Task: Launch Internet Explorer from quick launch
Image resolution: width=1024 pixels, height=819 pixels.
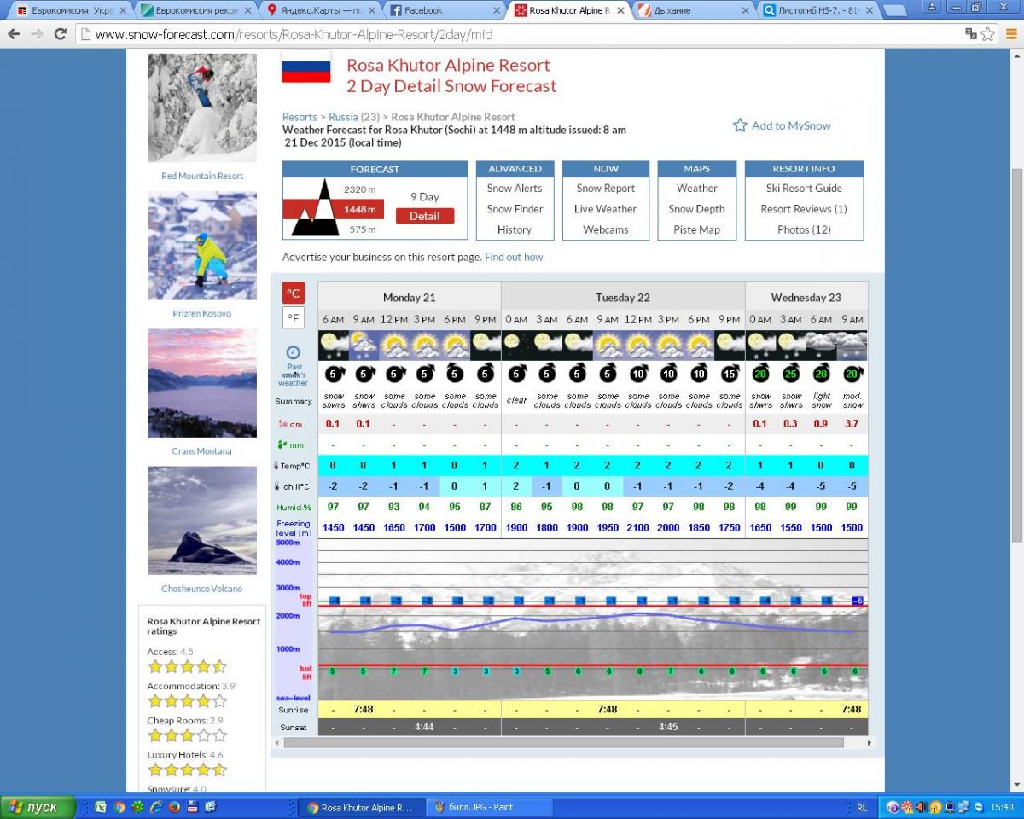Action: (x=156, y=807)
